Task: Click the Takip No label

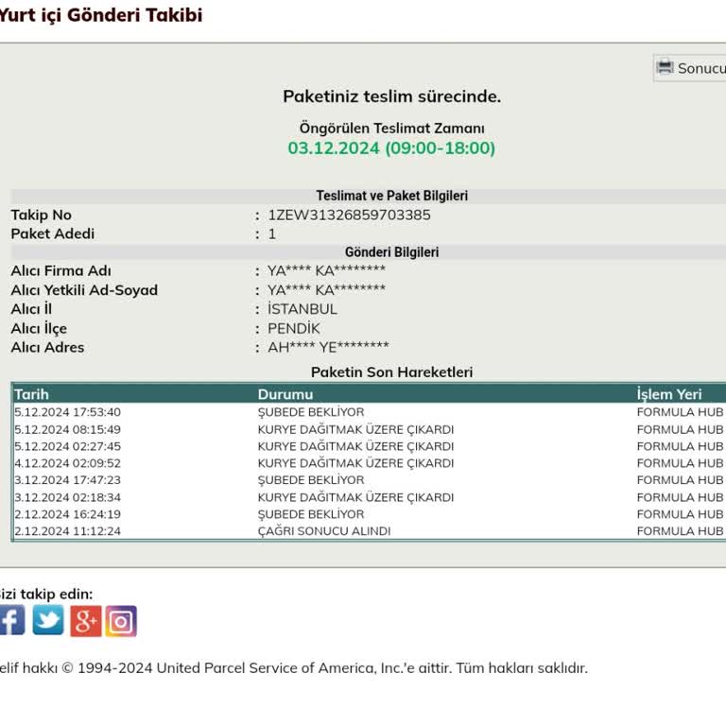Action: (x=42, y=215)
